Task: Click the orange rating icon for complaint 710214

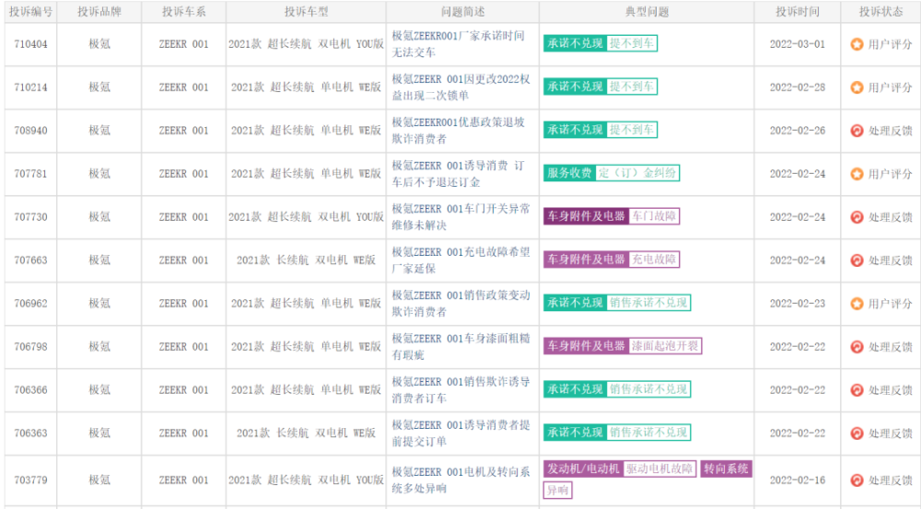Action: tap(857, 87)
